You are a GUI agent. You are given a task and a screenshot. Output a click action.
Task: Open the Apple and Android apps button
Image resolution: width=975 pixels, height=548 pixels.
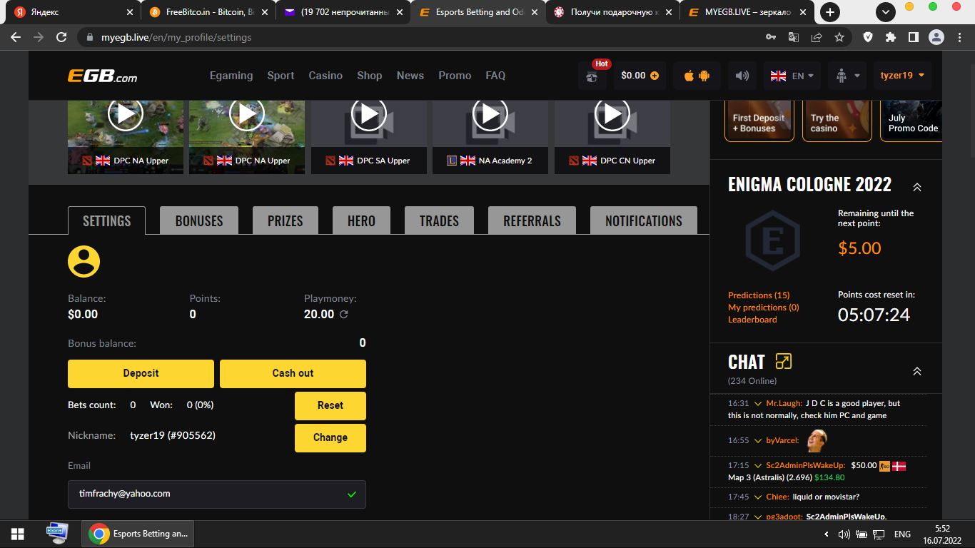coord(697,76)
